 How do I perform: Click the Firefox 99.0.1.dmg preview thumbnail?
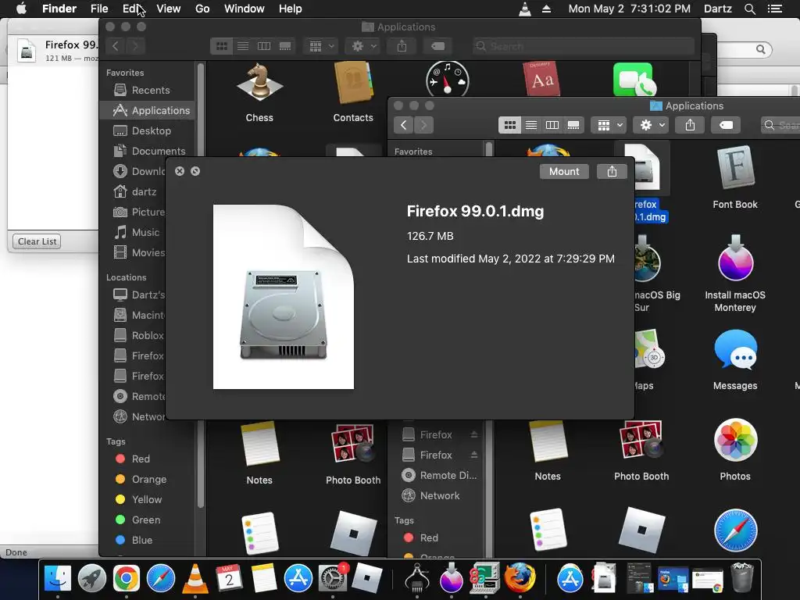(283, 297)
